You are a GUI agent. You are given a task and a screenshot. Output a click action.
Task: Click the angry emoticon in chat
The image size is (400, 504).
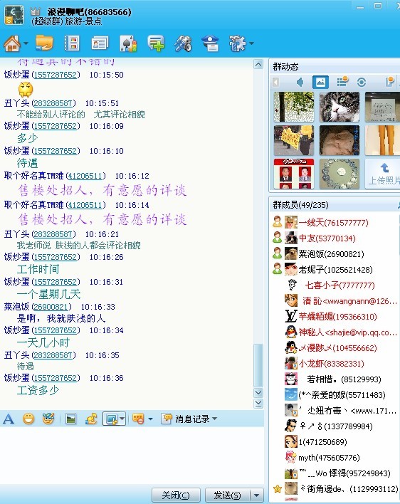(26, 90)
